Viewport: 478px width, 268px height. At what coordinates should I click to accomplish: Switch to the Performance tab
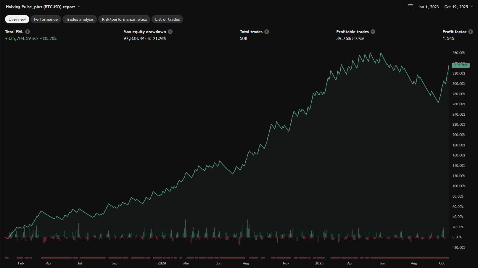coord(46,19)
